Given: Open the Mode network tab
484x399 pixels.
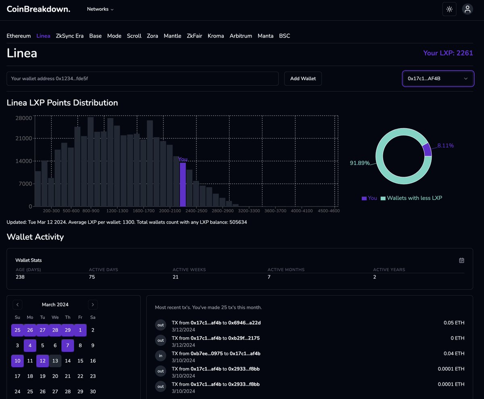Looking at the screenshot, I should tap(114, 36).
